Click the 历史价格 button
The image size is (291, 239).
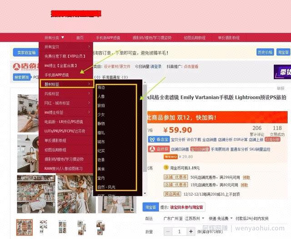[265, 52]
